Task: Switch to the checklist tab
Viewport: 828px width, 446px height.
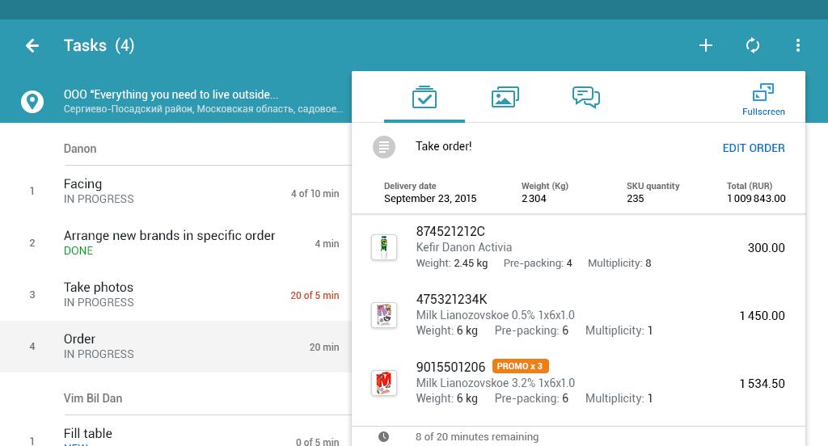Action: point(424,97)
